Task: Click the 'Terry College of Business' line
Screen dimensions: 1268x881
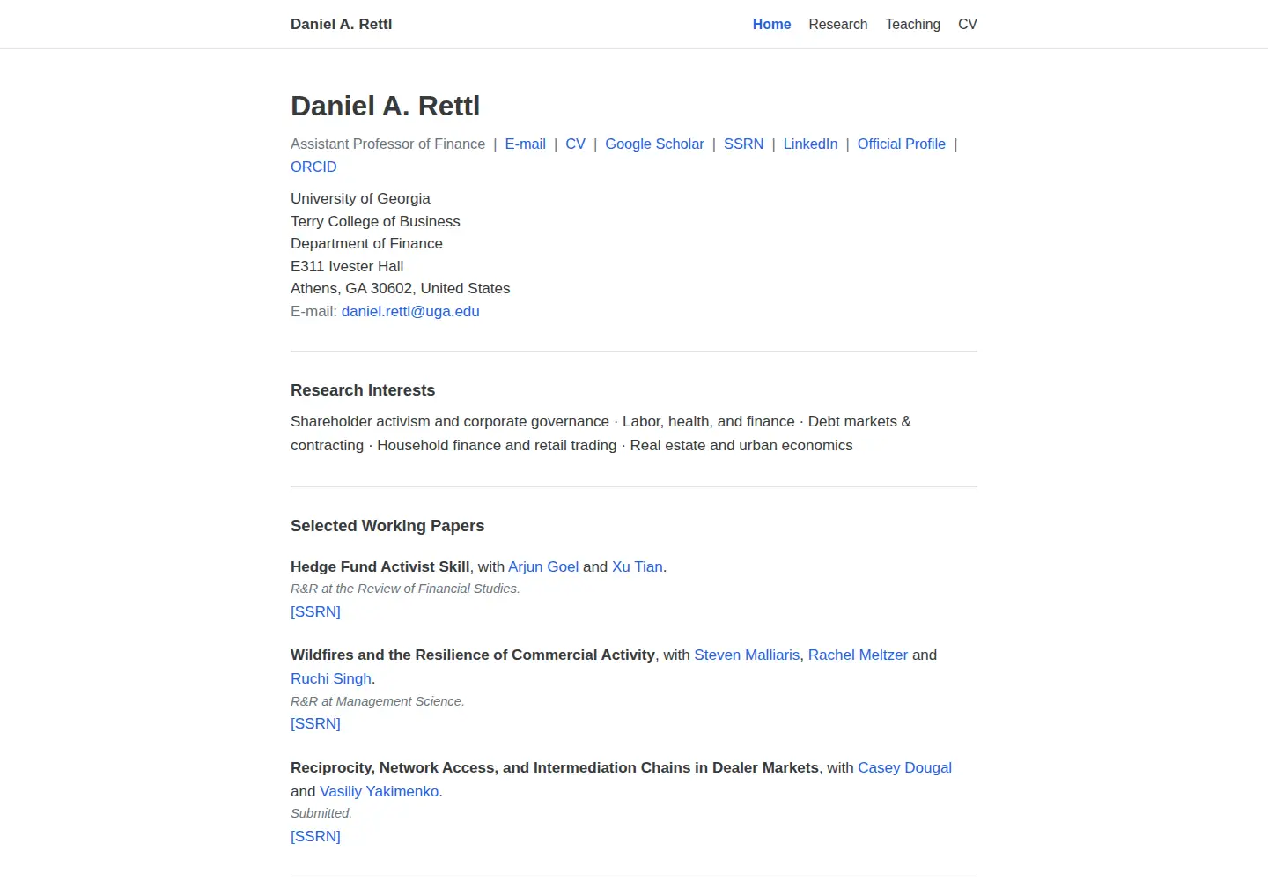Action: click(375, 222)
